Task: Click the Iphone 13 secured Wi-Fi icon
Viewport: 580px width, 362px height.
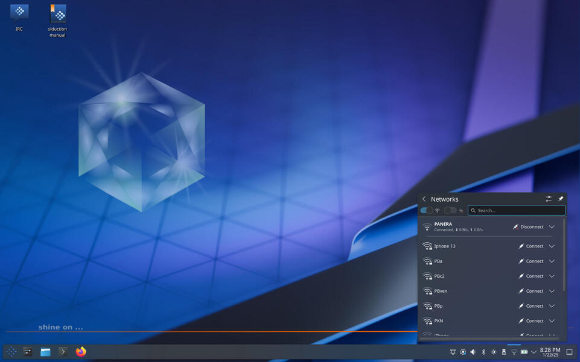Action: point(427,246)
